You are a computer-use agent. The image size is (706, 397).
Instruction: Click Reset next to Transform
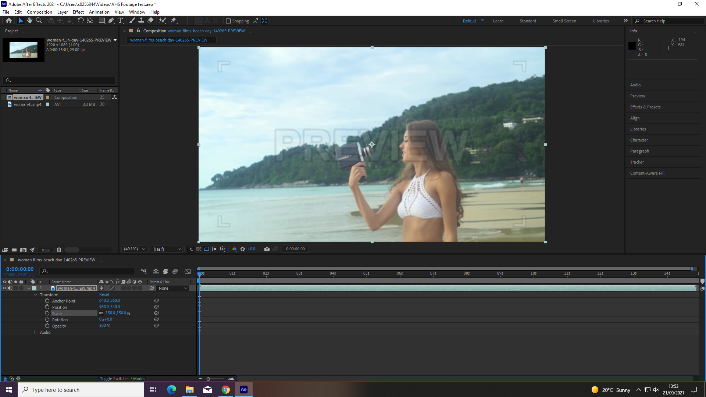[x=104, y=294]
